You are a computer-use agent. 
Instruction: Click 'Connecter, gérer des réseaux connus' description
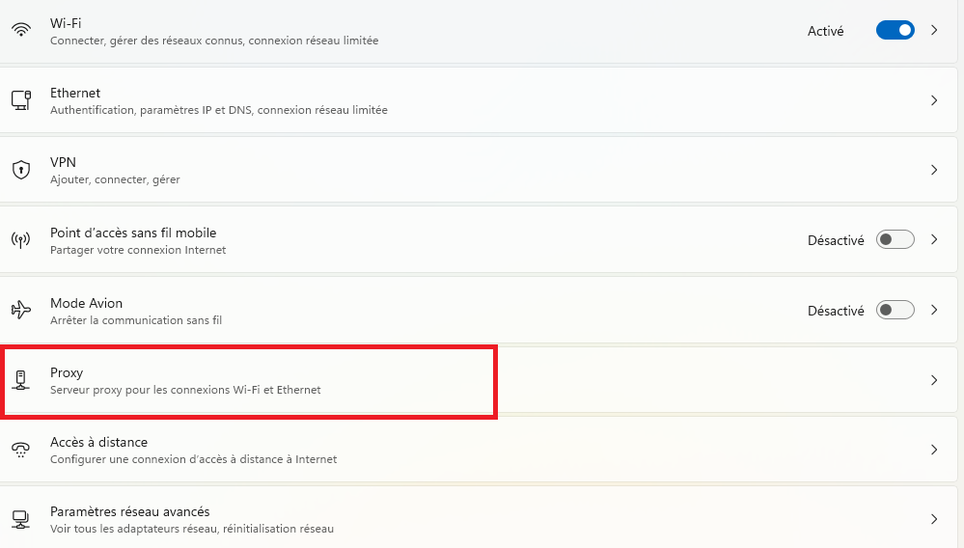click(214, 41)
